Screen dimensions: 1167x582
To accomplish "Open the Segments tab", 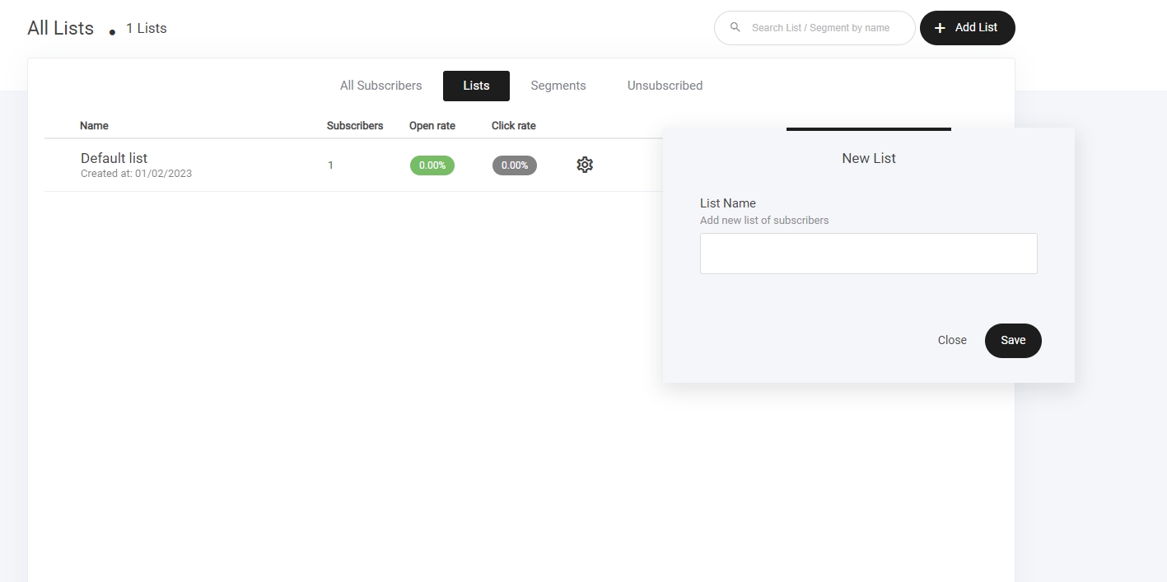I will pyautogui.click(x=558, y=86).
